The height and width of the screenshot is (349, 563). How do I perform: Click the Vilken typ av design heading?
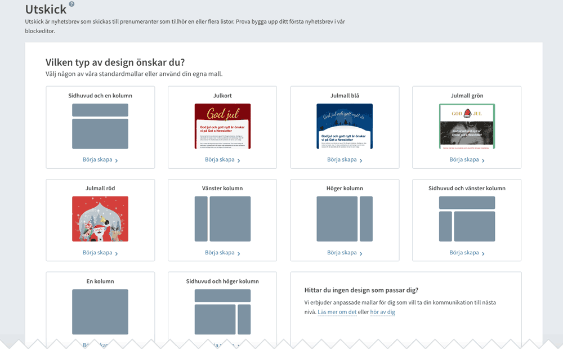[115, 62]
